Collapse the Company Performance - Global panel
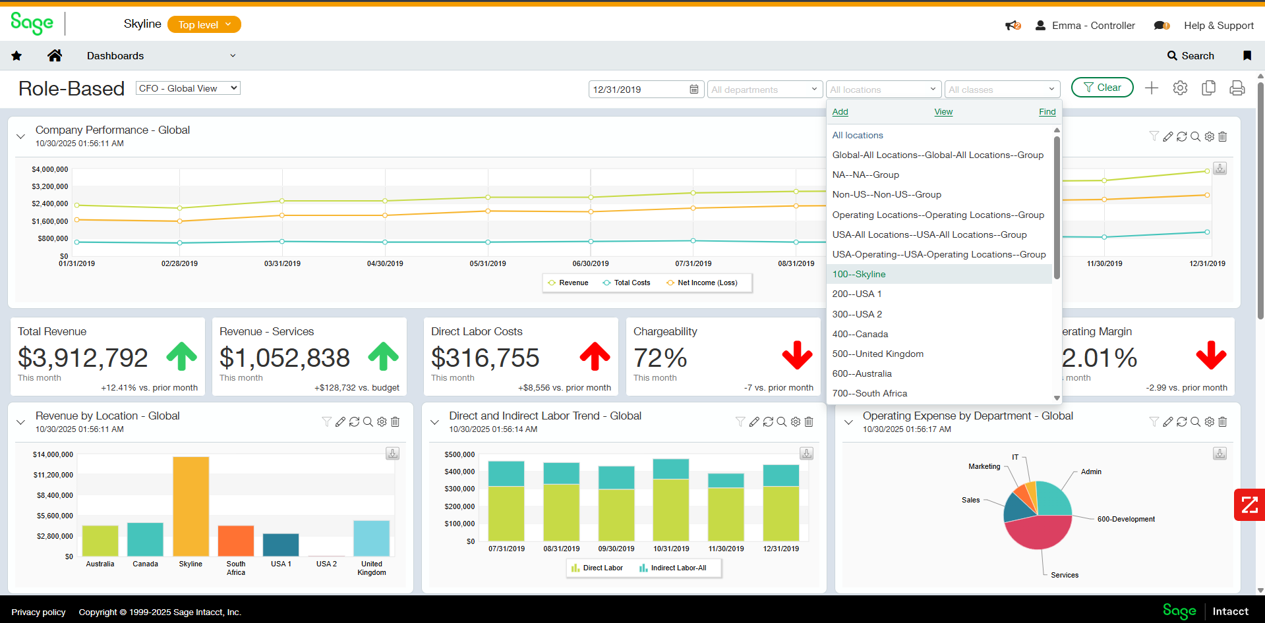The width and height of the screenshot is (1265, 623). pyautogui.click(x=21, y=136)
